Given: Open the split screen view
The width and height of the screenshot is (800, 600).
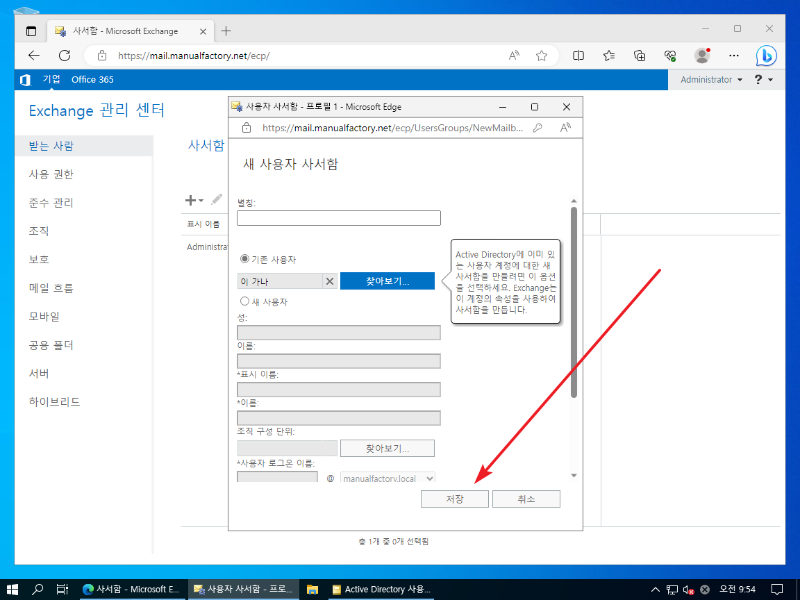Looking at the screenshot, I should pyautogui.click(x=578, y=56).
